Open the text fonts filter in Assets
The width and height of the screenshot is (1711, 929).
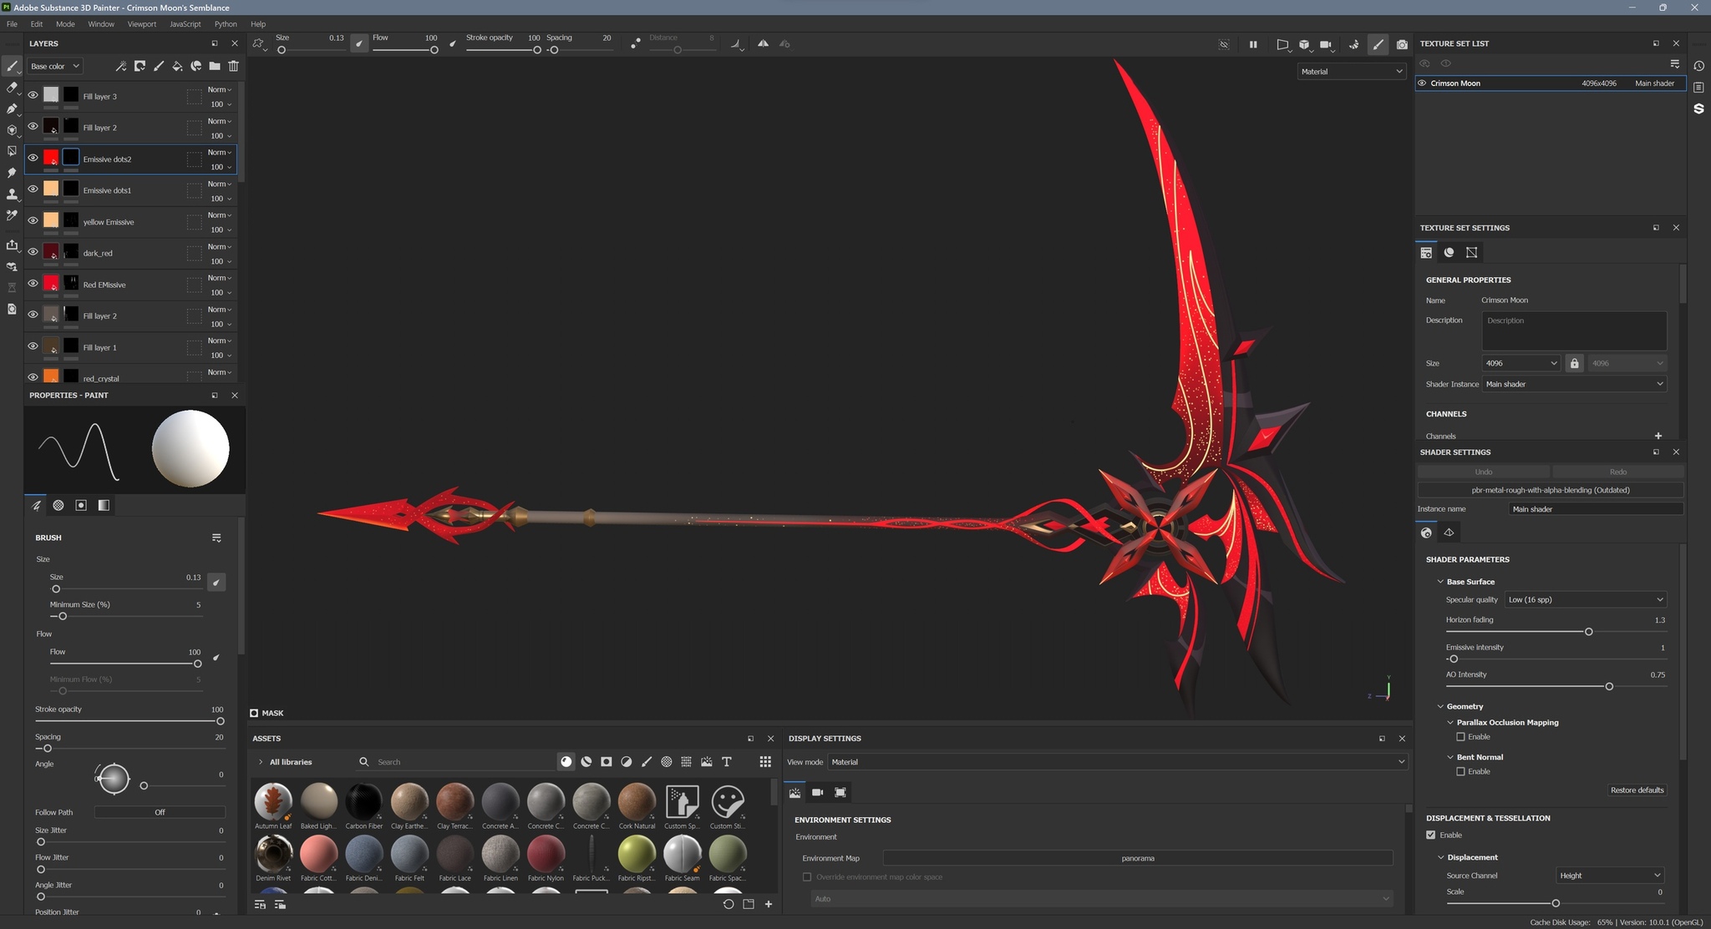727,761
